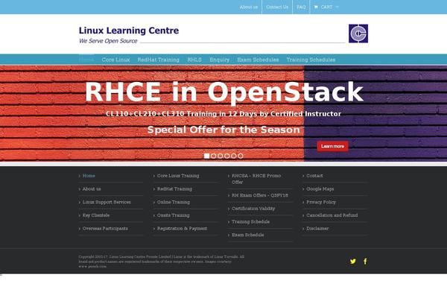This screenshot has height=298, width=447.
Task: Open Certification Validity footer link
Action: pyautogui.click(x=253, y=209)
